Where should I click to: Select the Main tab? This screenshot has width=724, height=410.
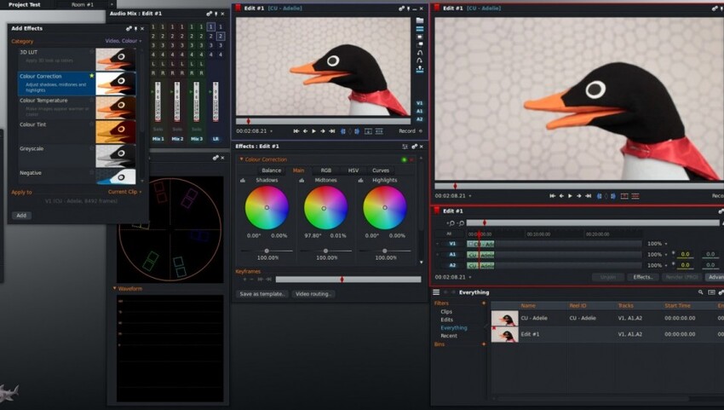tap(299, 170)
